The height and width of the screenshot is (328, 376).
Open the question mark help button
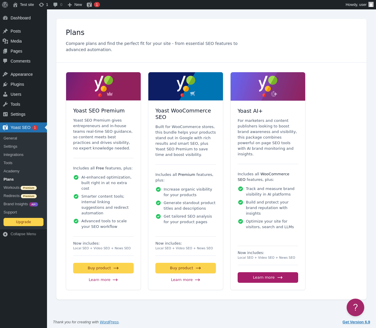click(355, 307)
